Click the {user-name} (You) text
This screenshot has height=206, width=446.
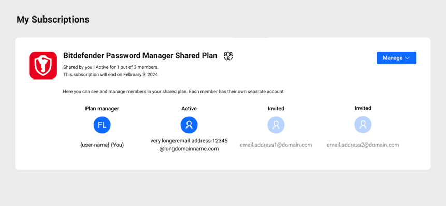[102, 145]
